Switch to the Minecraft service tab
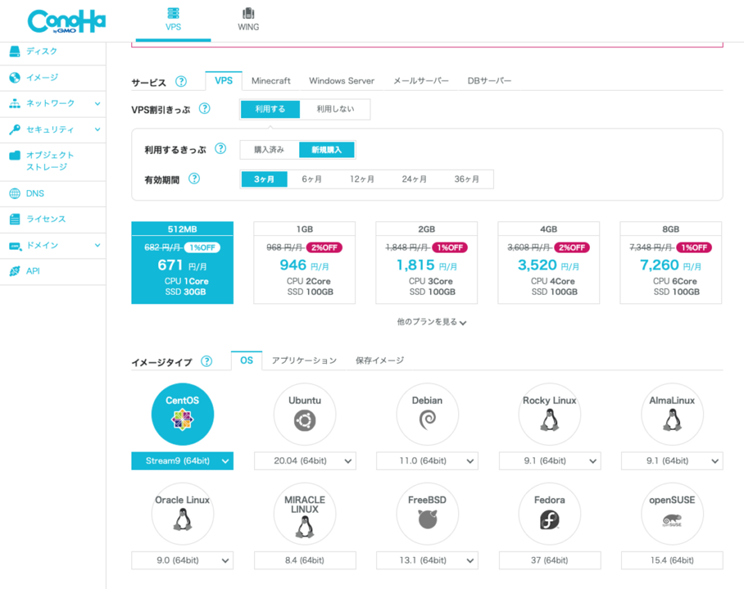The height and width of the screenshot is (589, 744). (271, 81)
